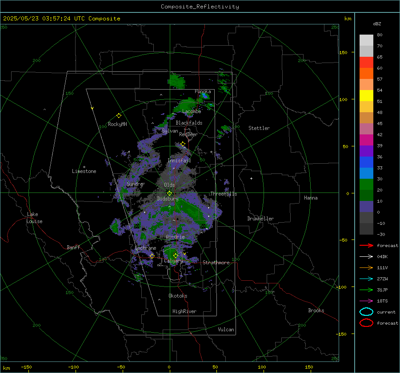Click the yellow diamond marker above Calgary label

(176, 255)
